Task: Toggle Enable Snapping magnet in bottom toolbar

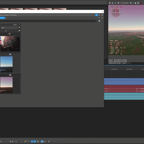Action: [x=32, y=141]
